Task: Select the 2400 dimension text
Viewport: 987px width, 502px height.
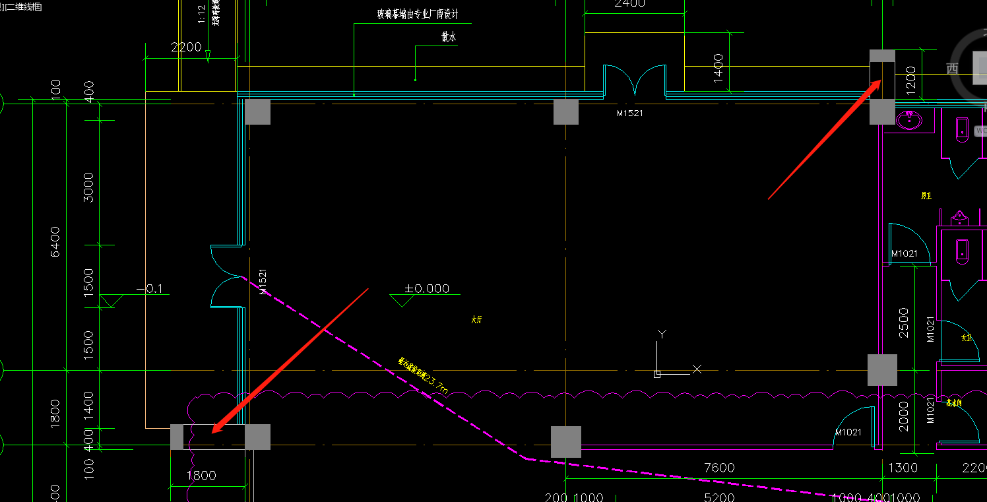Action: tap(629, 3)
